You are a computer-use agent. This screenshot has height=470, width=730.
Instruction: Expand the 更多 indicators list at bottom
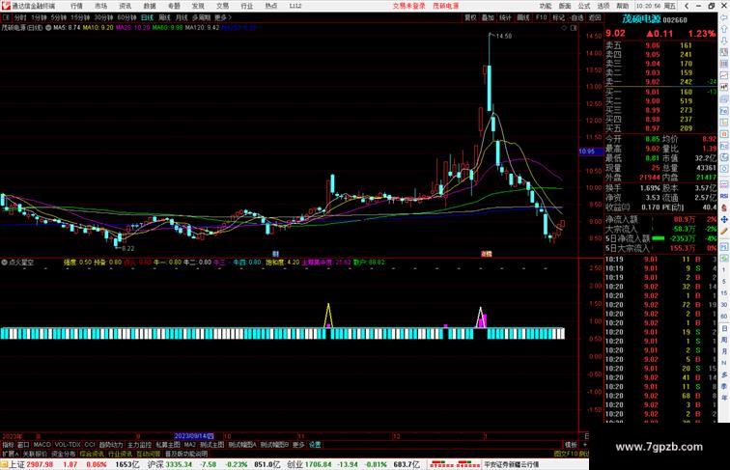pos(298,445)
